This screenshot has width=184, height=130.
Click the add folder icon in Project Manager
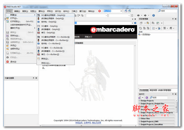[x=148, y=23]
